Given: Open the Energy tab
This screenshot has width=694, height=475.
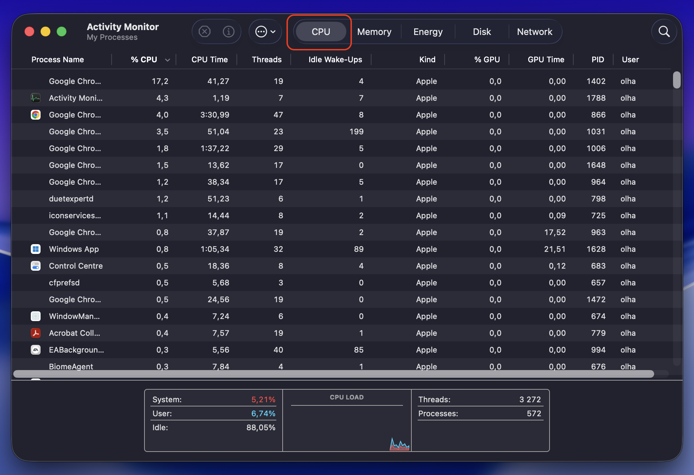Looking at the screenshot, I should tap(428, 32).
